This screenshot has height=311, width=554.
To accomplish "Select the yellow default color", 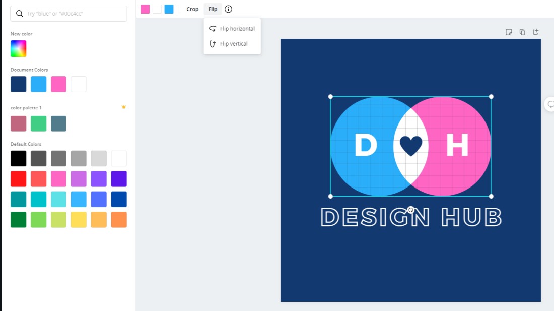I will [x=79, y=220].
